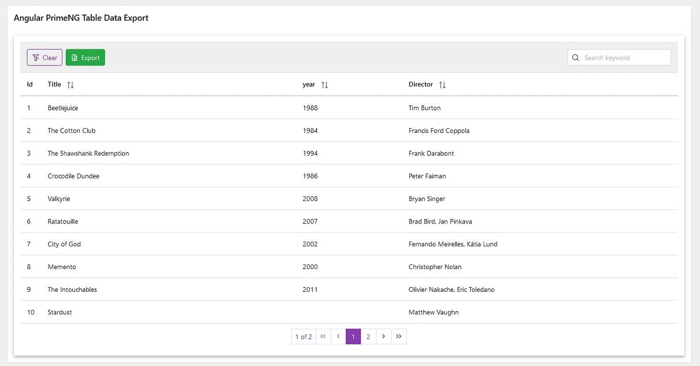Click the sort icon next to year column
This screenshot has height=366, width=700.
click(325, 85)
